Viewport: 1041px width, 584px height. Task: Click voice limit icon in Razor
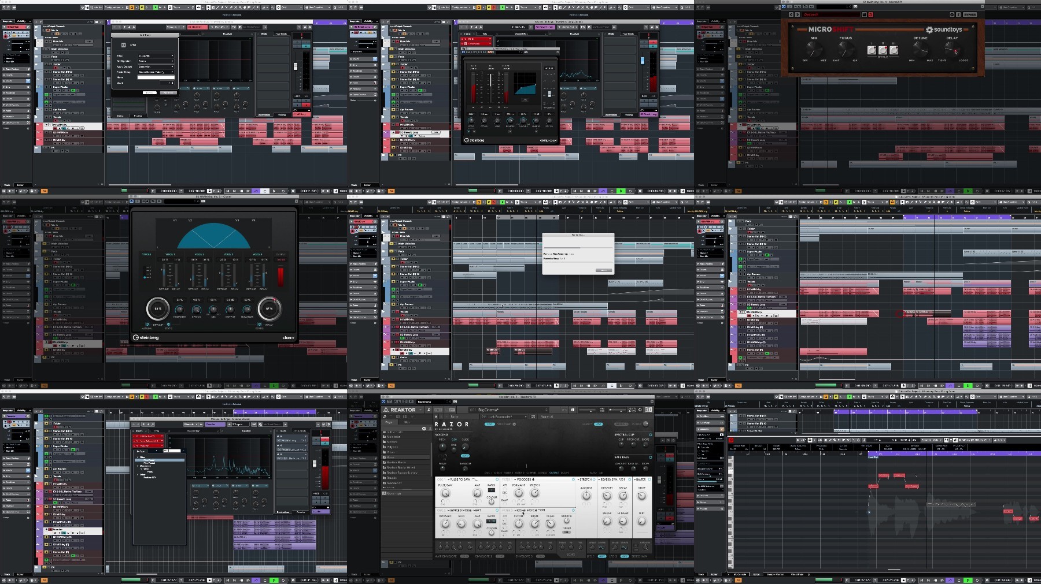click(x=514, y=424)
